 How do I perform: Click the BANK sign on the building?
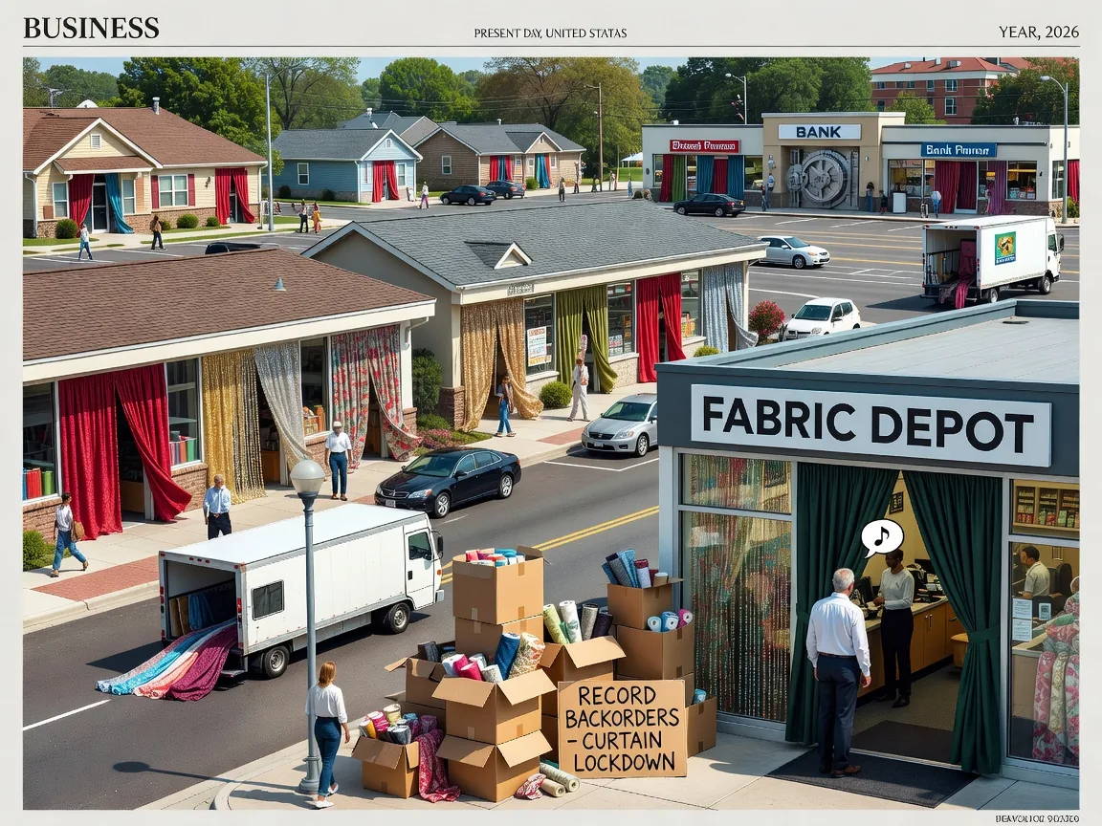819,131
